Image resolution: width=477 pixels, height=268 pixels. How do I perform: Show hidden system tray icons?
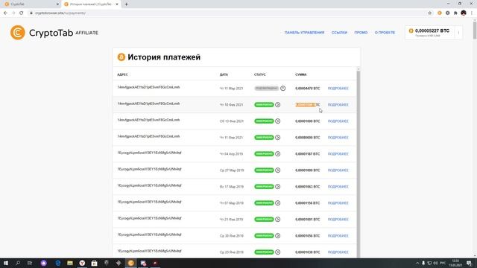417,263
